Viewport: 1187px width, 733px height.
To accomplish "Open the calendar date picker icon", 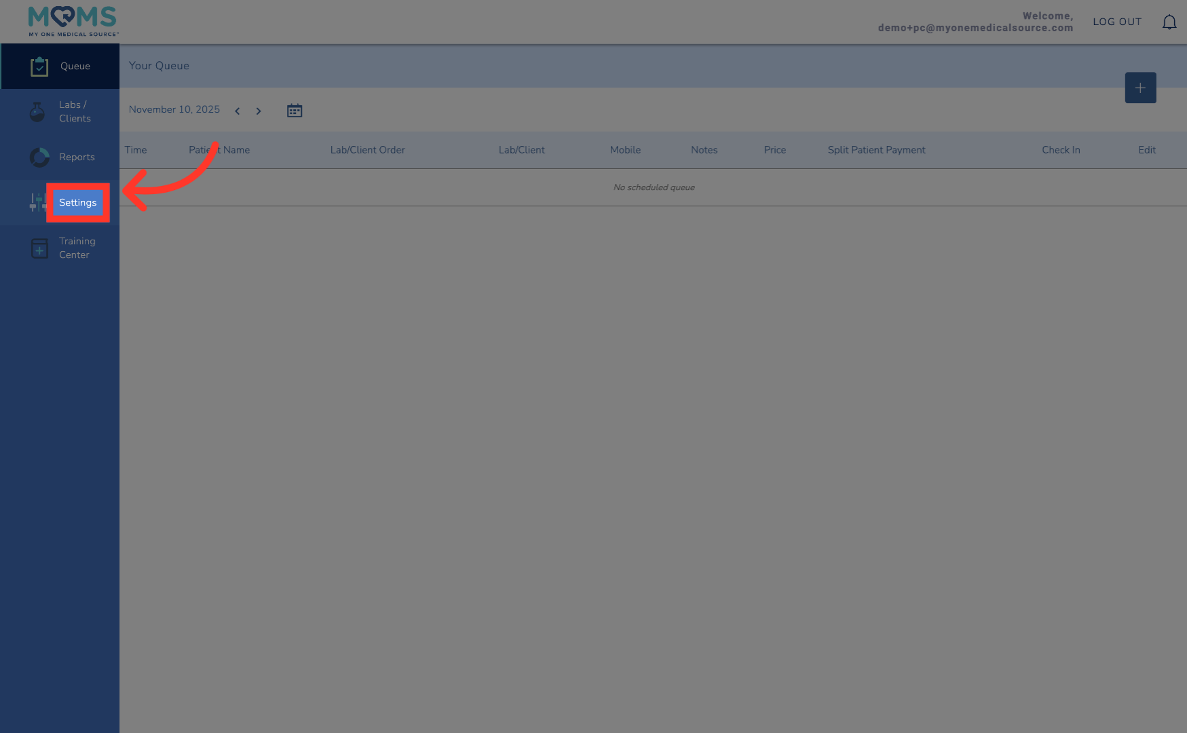I will coord(294,110).
